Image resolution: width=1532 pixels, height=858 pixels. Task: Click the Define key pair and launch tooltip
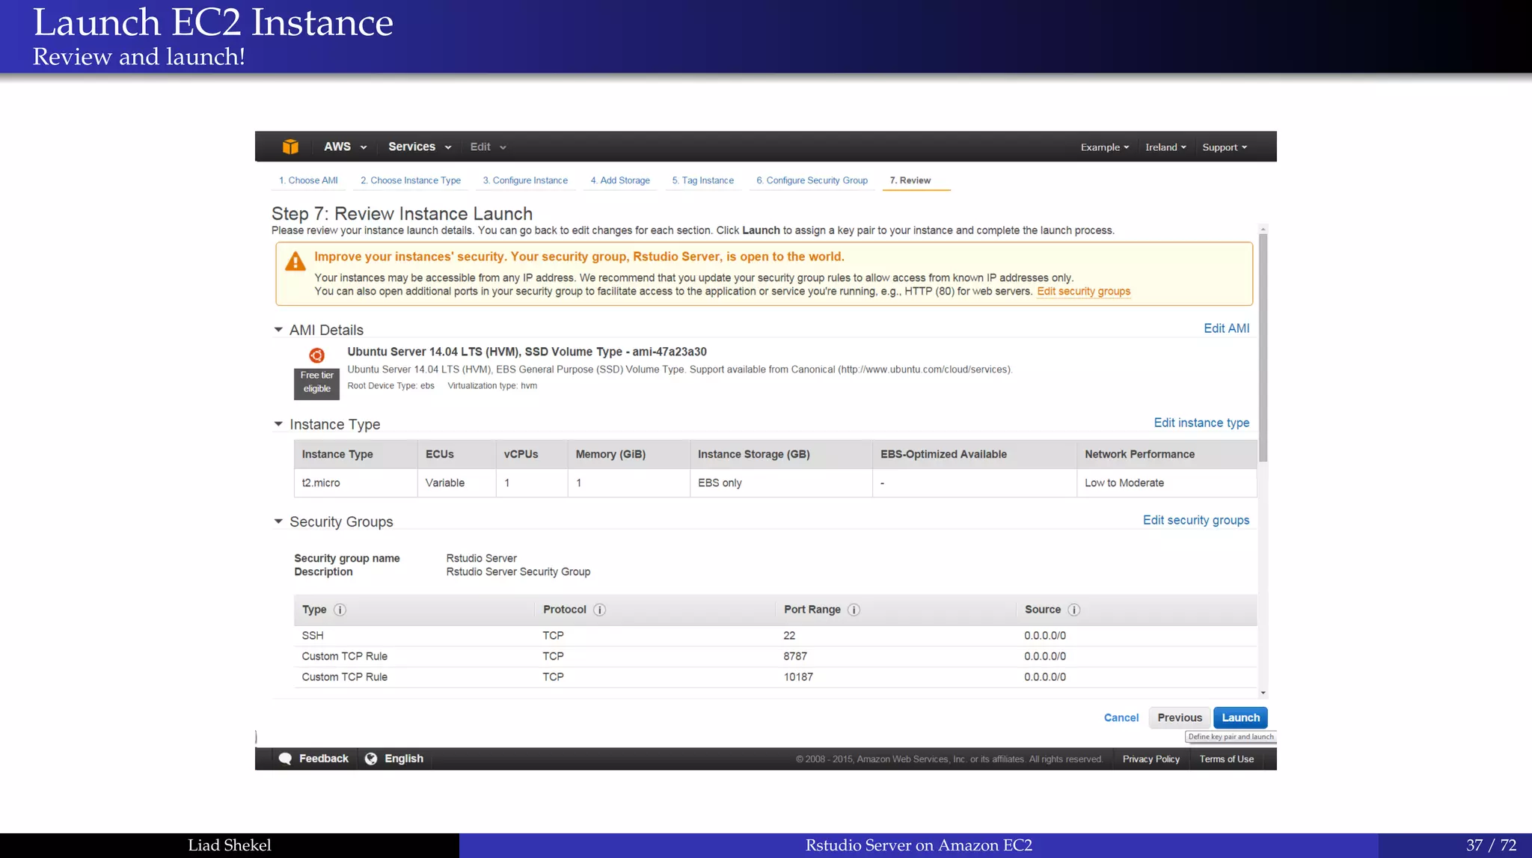[x=1231, y=737]
